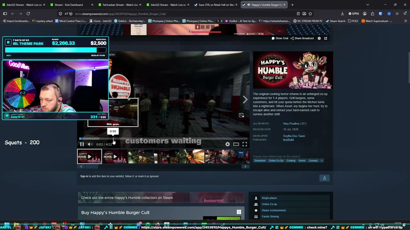Close the Happy's Humble Burger Cult tab
The image size is (410, 230).
(284, 5)
